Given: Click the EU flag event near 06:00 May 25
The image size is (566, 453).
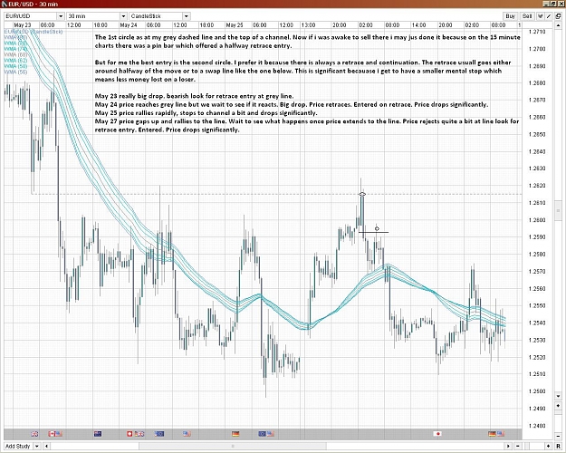Looking at the screenshot, I should click(263, 434).
